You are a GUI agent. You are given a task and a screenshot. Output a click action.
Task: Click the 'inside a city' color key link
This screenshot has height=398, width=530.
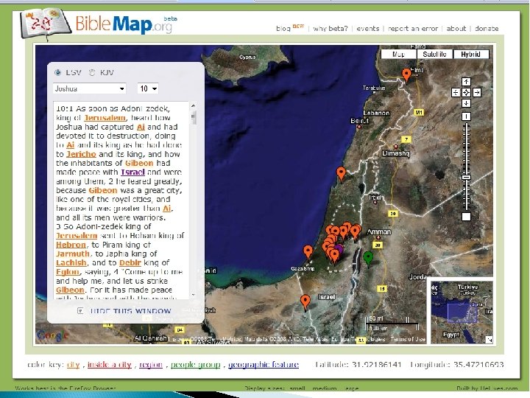109,365
